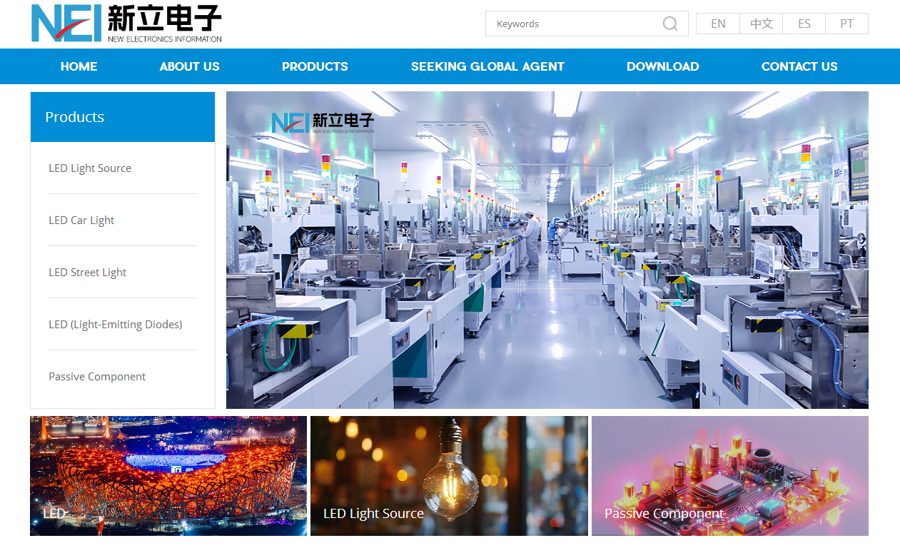Open SEEKING GLOBAL AGENT page

click(x=487, y=66)
